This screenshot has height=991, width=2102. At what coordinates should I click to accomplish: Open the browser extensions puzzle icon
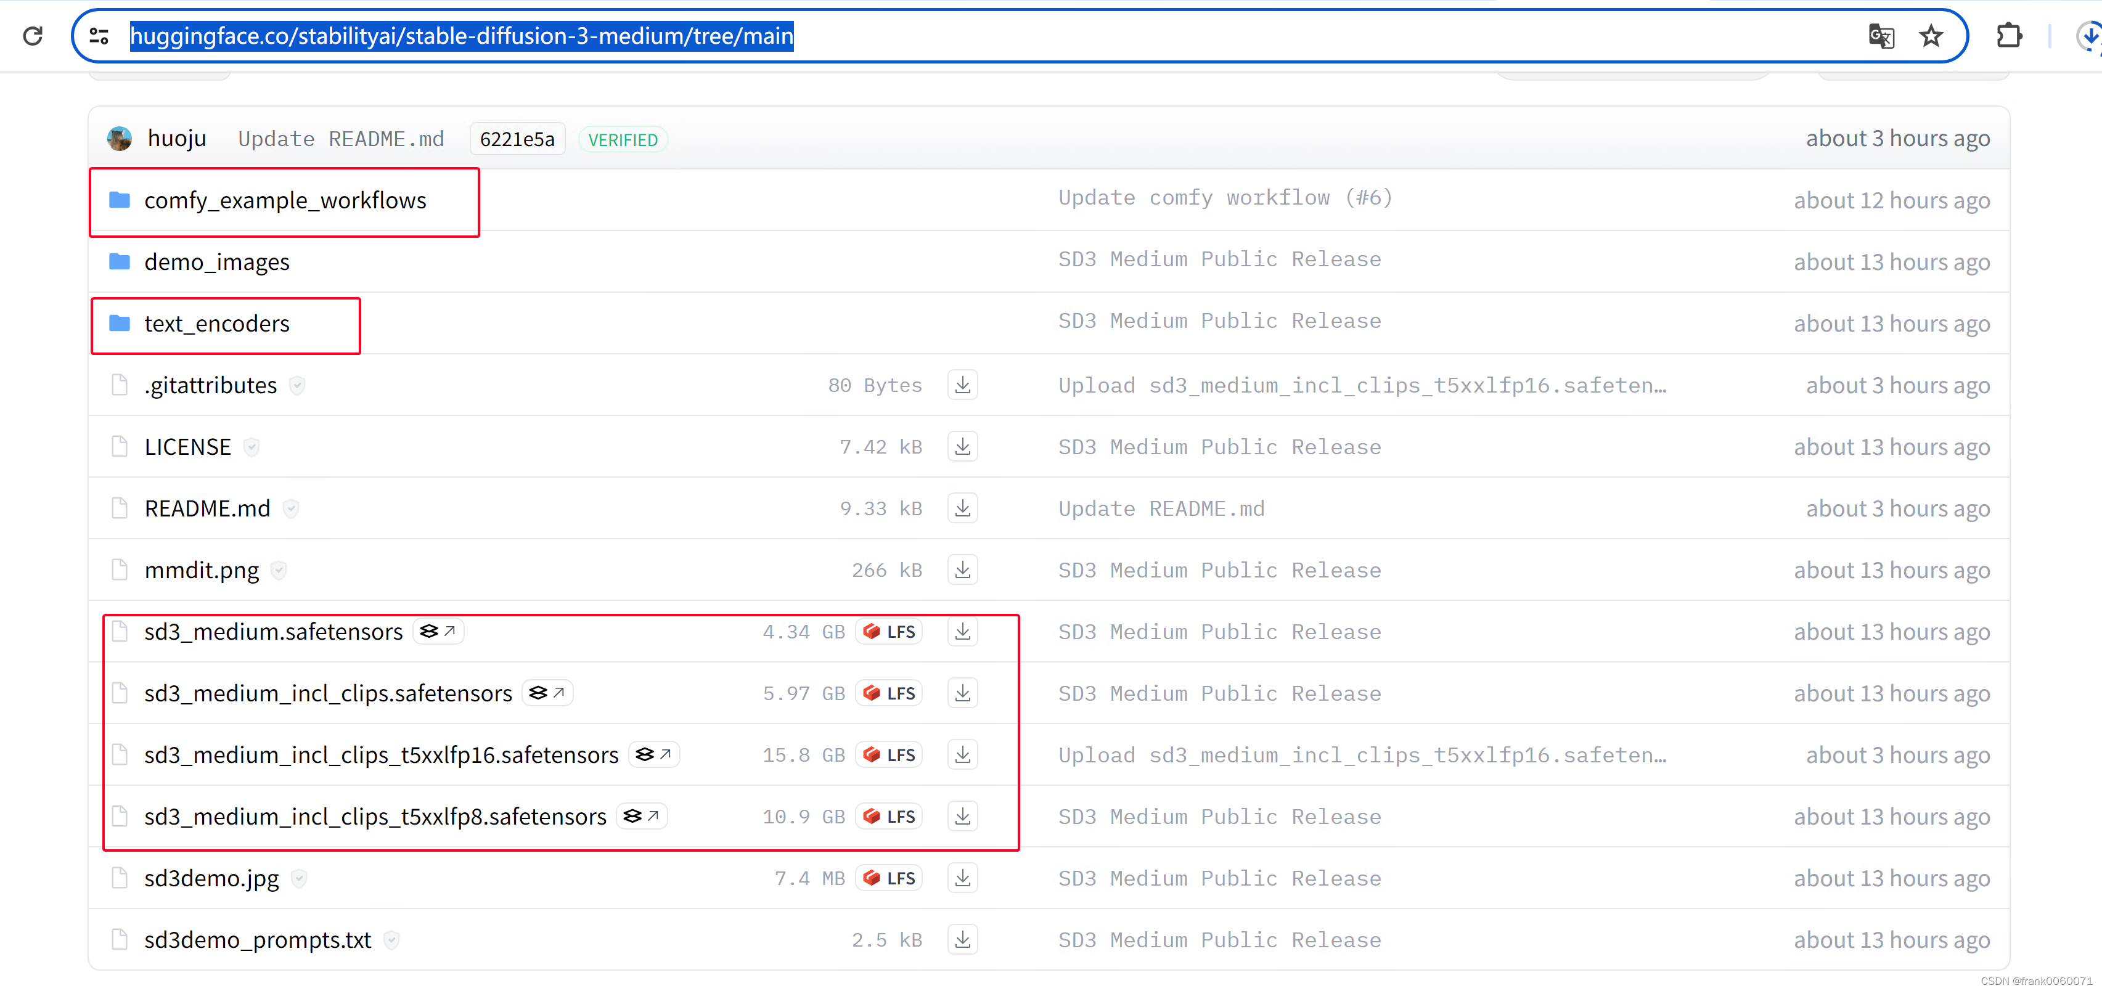pos(2008,36)
